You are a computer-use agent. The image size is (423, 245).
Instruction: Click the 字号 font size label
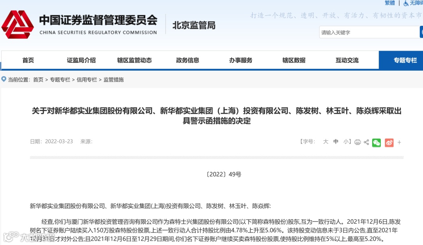click(x=307, y=141)
